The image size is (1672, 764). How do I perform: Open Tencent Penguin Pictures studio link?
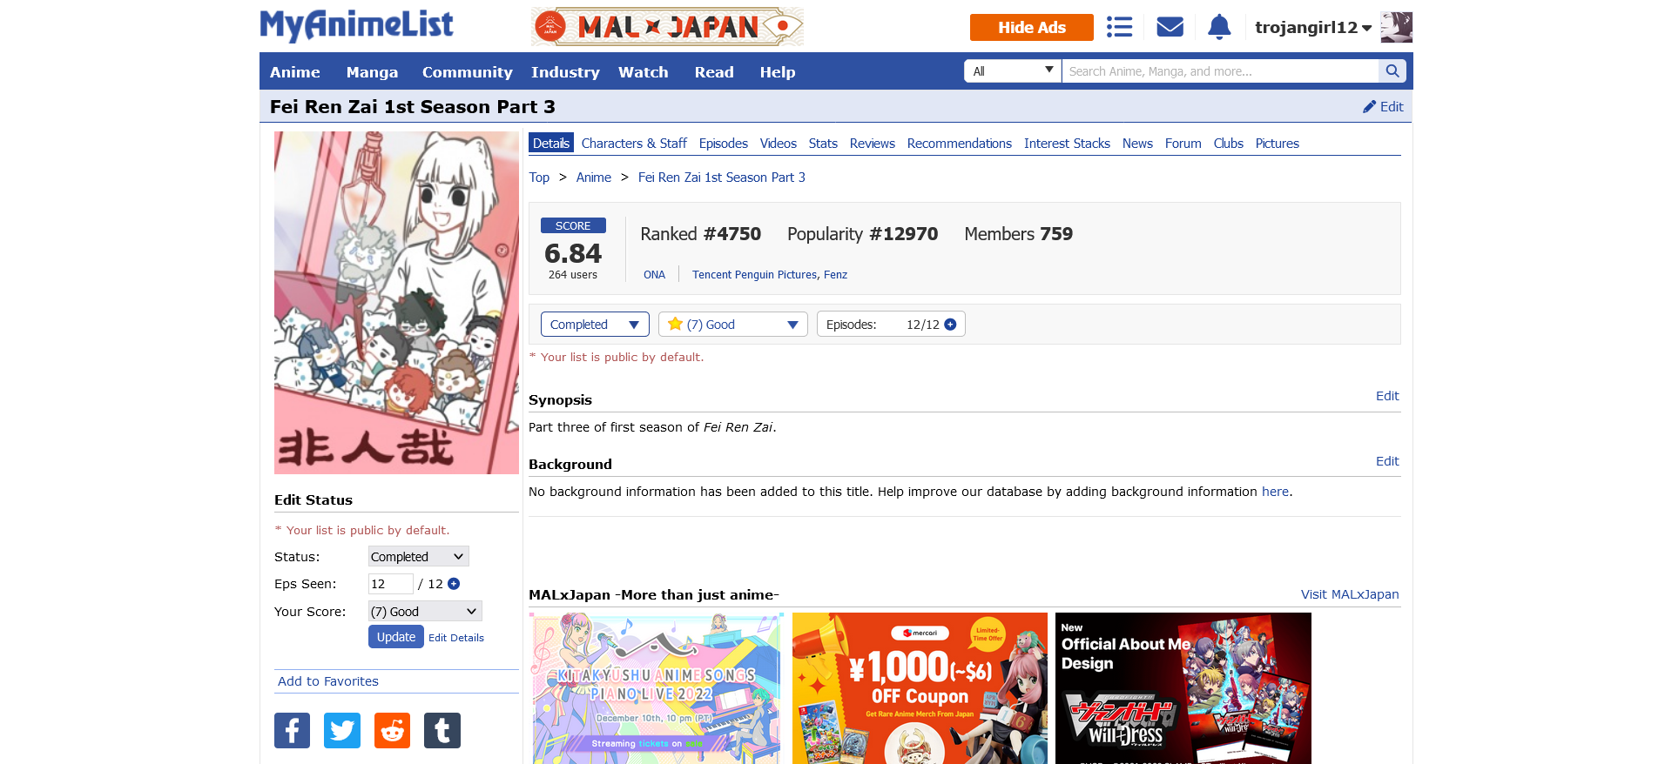(x=755, y=275)
